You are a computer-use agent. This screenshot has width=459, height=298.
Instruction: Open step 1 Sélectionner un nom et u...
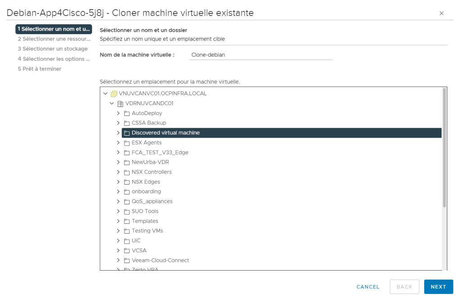[54, 29]
